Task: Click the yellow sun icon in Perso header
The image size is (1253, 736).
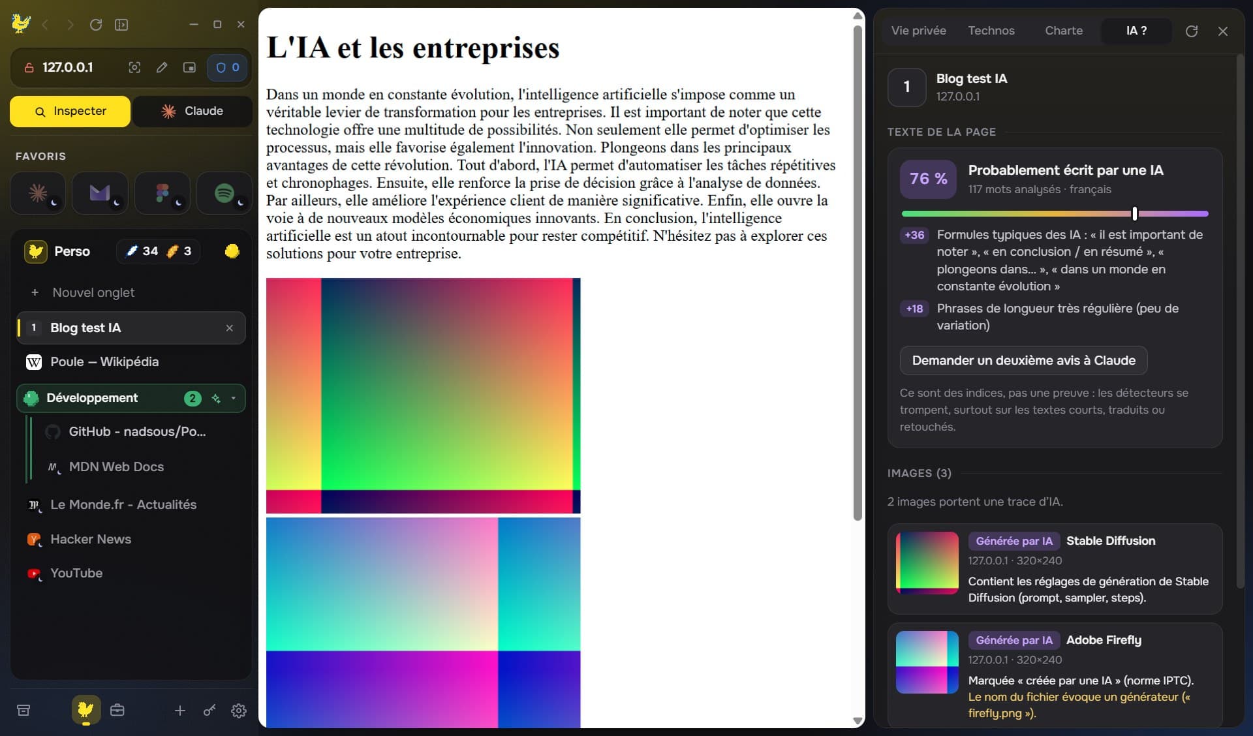Action: point(232,251)
